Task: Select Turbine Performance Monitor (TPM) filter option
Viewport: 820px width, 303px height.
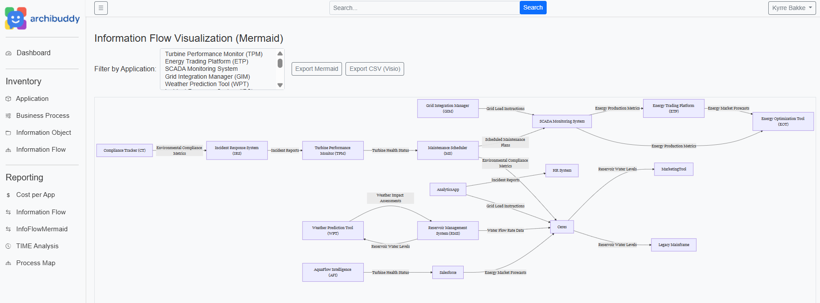Action: [x=214, y=54]
